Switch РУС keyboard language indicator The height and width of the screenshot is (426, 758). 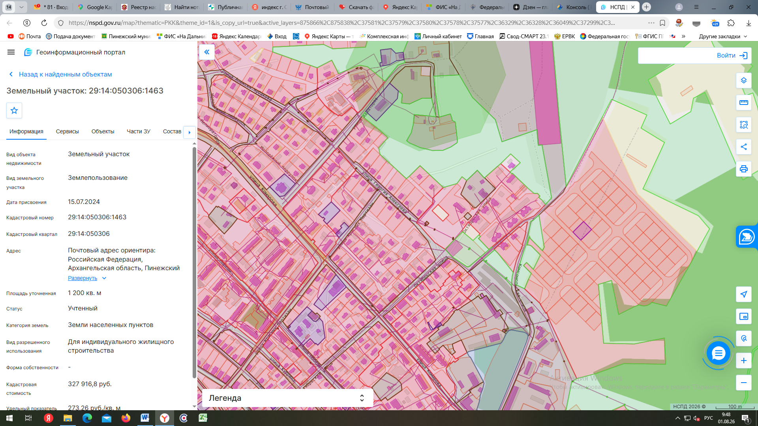tap(708, 418)
